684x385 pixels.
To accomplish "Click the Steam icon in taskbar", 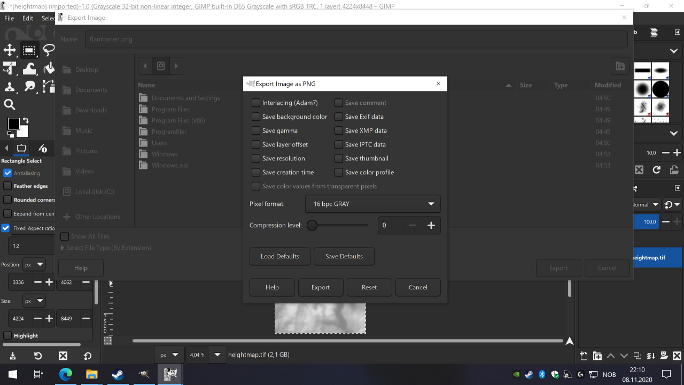I will click(x=118, y=374).
